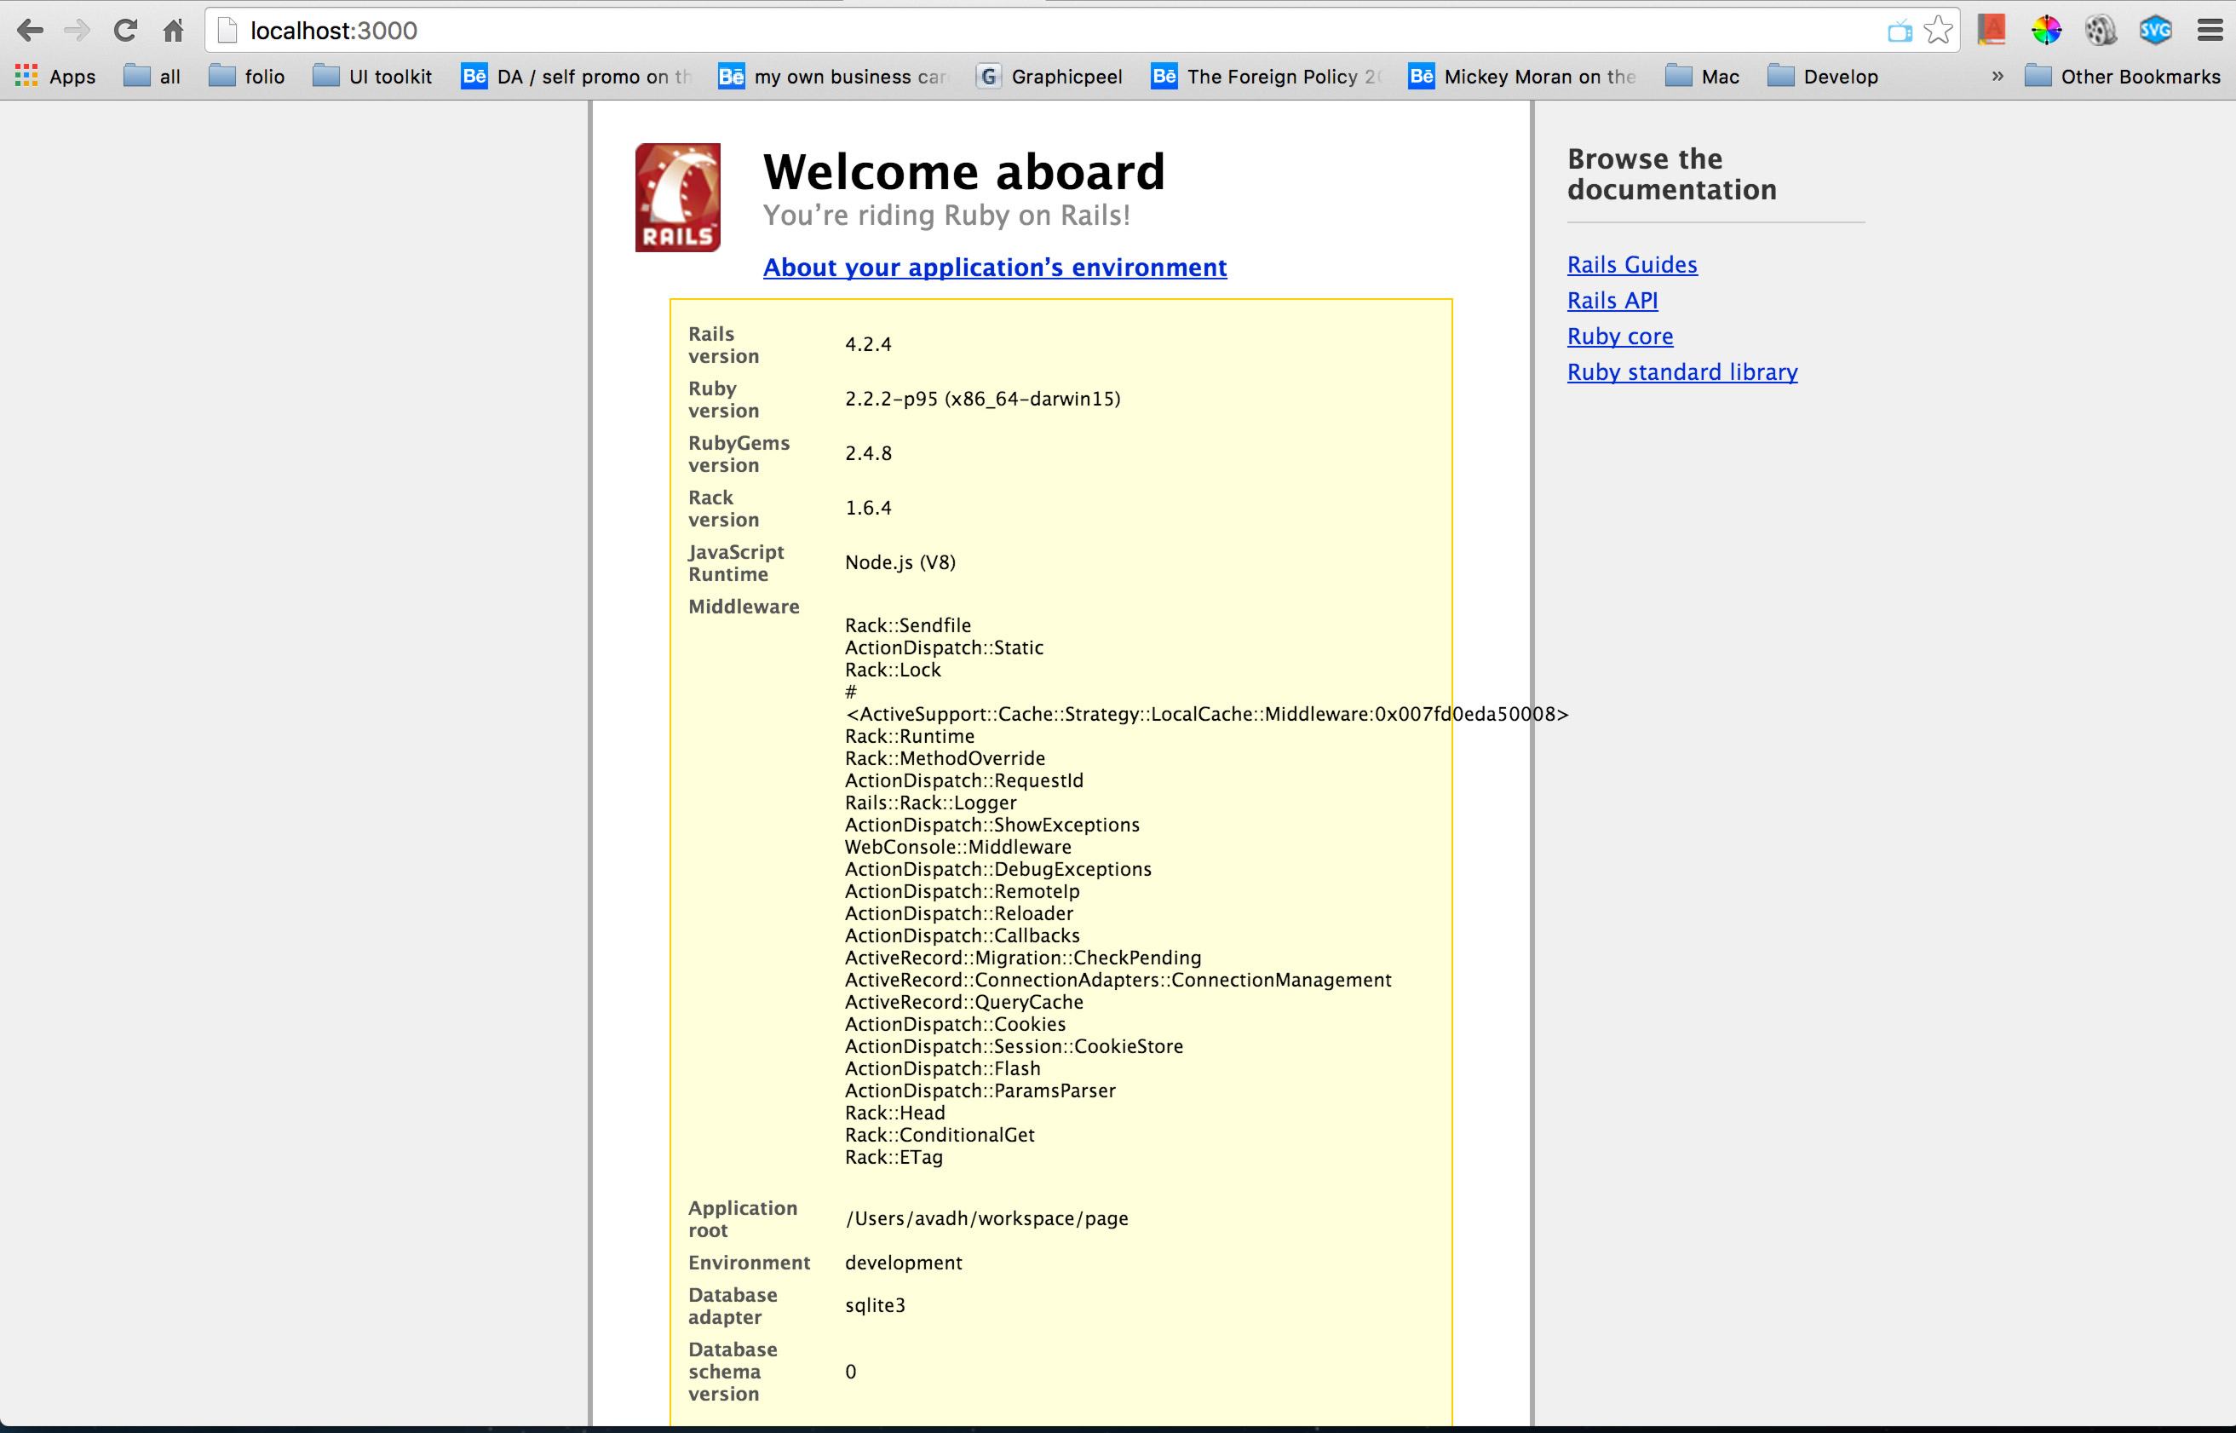2236x1433 pixels.
Task: Expand the 'UI toolkit' bookmarks folder
Action: (x=373, y=77)
